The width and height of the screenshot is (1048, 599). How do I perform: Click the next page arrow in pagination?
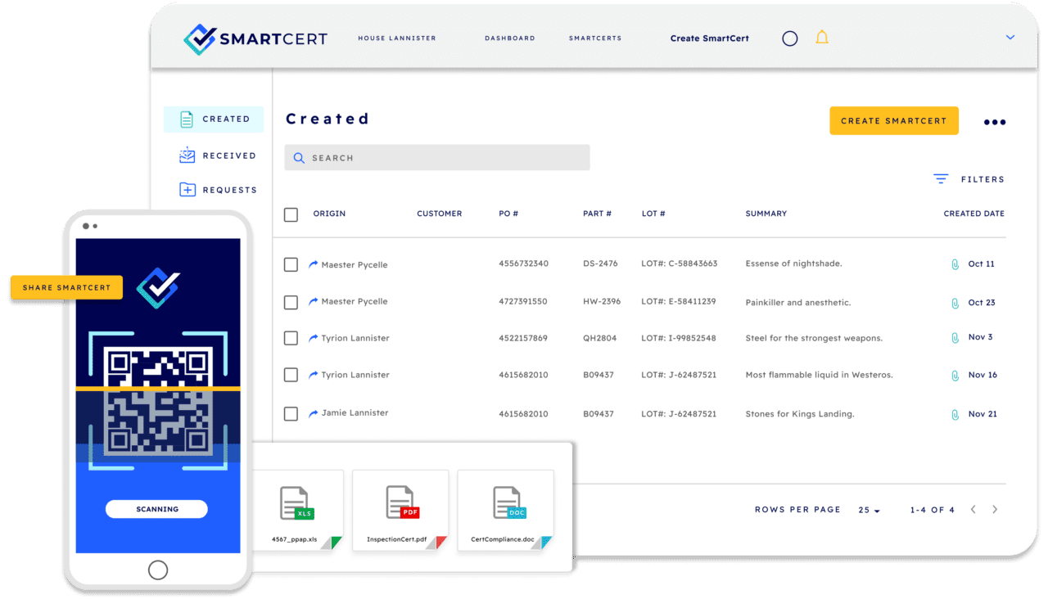(995, 509)
